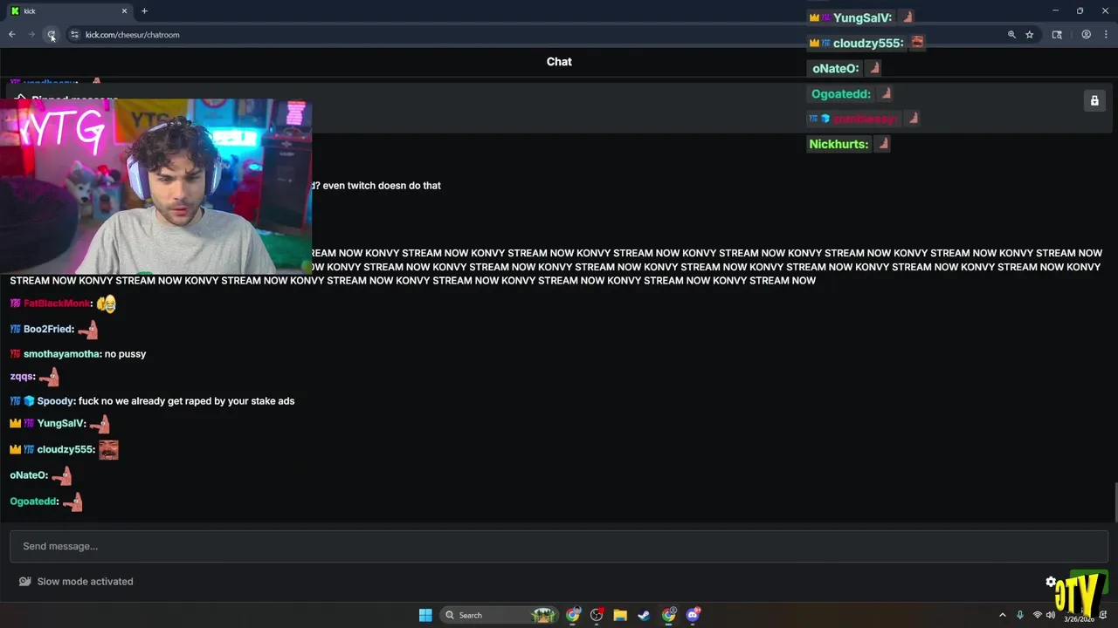This screenshot has width=1118, height=628.
Task: Click username YungSalV in the main chat list
Action: 61,424
